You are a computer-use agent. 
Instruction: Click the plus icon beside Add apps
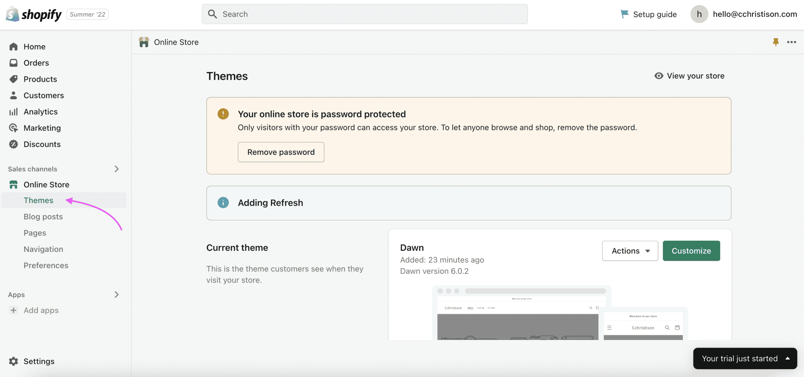14,310
